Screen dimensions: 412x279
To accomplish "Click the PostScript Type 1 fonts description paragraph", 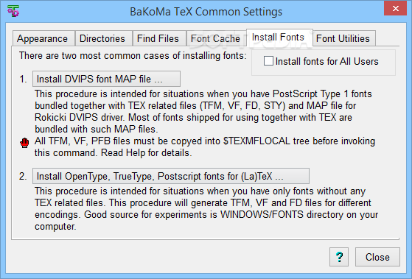I will (x=203, y=112).
